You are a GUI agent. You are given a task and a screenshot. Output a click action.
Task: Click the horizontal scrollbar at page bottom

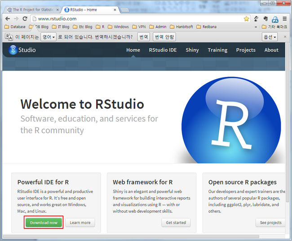click(x=131, y=237)
